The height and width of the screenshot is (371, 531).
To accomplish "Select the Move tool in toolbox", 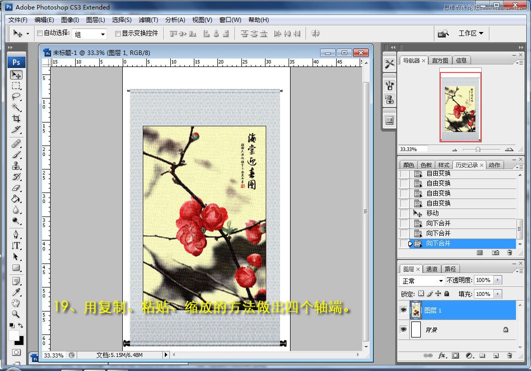I will coord(16,74).
